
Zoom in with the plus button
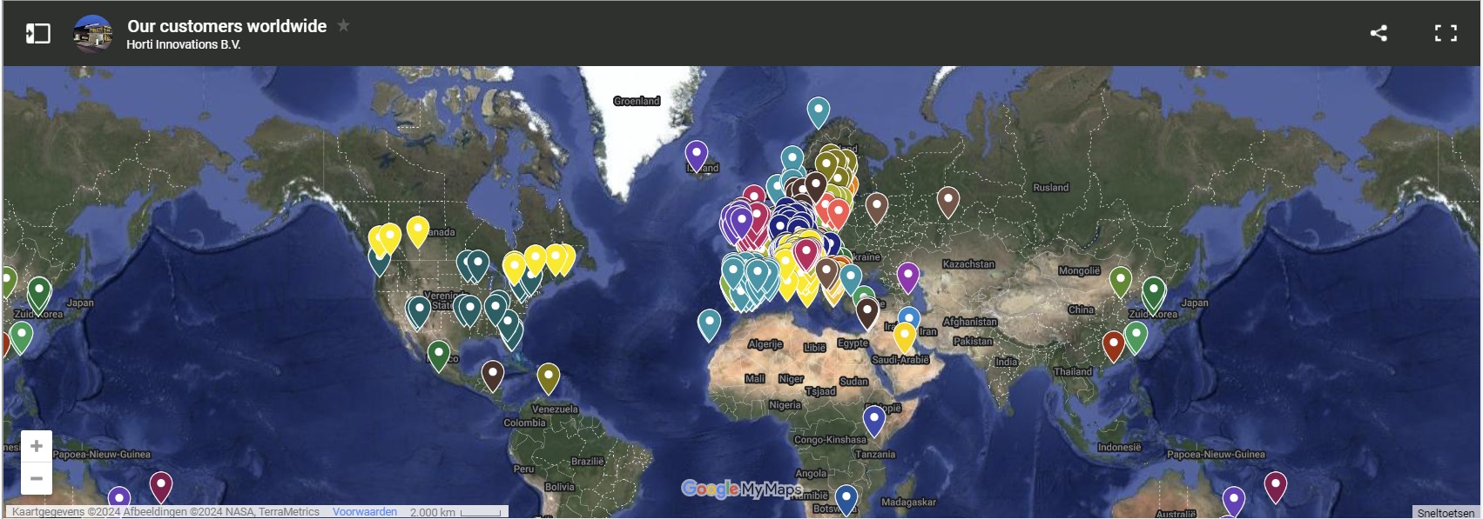(x=37, y=446)
